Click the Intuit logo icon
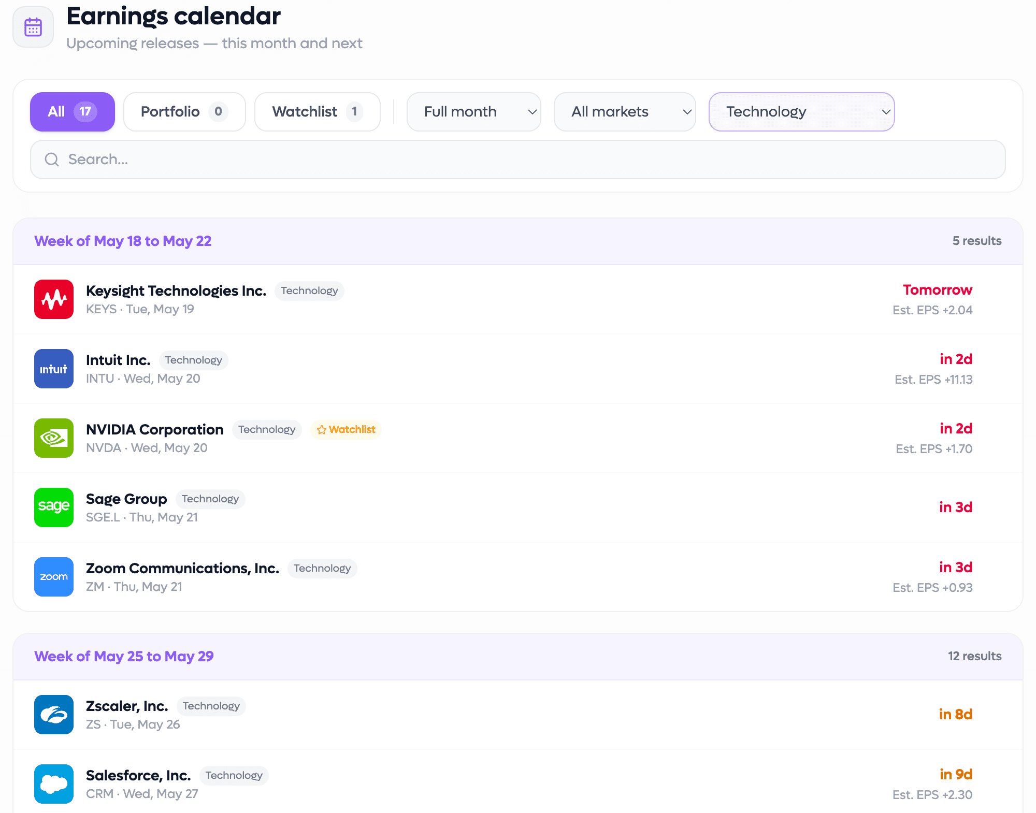This screenshot has height=813, width=1036. click(x=54, y=369)
